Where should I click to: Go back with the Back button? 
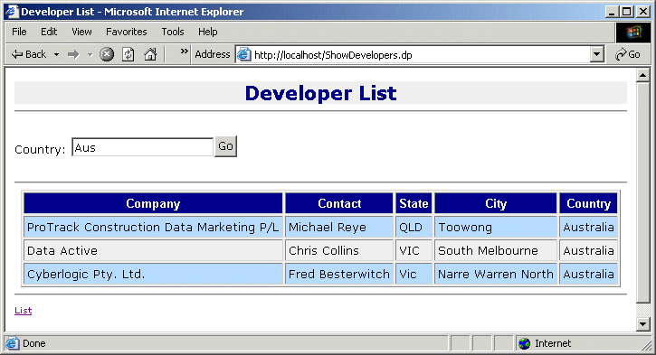[28, 54]
